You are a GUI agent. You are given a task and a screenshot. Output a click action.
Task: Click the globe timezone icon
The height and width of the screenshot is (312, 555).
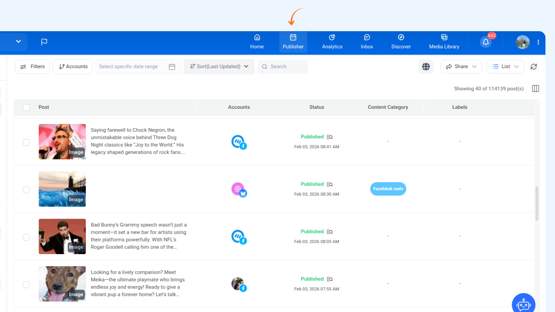[426, 67]
